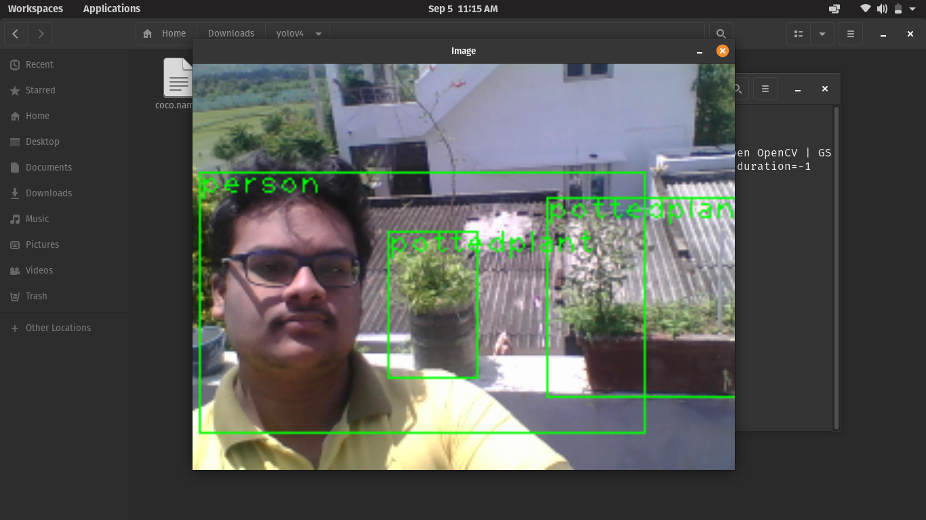Viewport: 926px width, 520px height.
Task: Expand the yolov4 path dropdown arrow
Action: (319, 33)
